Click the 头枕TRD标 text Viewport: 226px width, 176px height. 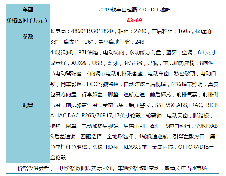105,147
